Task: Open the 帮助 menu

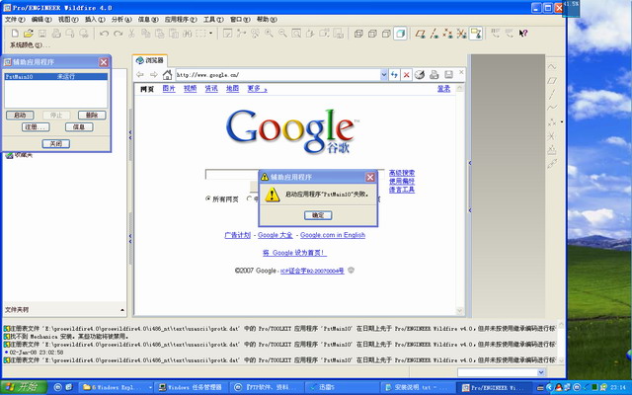Action: pyautogui.click(x=267, y=20)
